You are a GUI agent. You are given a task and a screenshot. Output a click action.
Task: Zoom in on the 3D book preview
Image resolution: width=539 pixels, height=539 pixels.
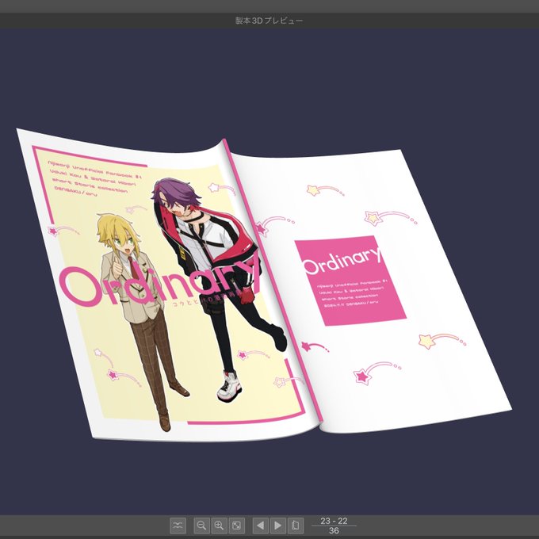tap(219, 526)
